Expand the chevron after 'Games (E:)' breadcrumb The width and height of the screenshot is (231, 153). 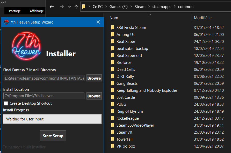coord(131,7)
